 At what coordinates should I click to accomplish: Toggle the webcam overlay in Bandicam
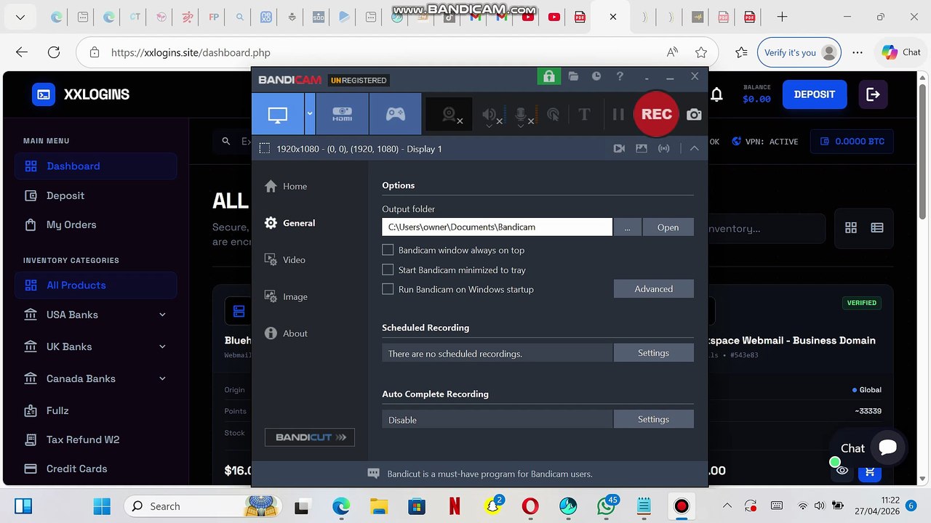[449, 114]
